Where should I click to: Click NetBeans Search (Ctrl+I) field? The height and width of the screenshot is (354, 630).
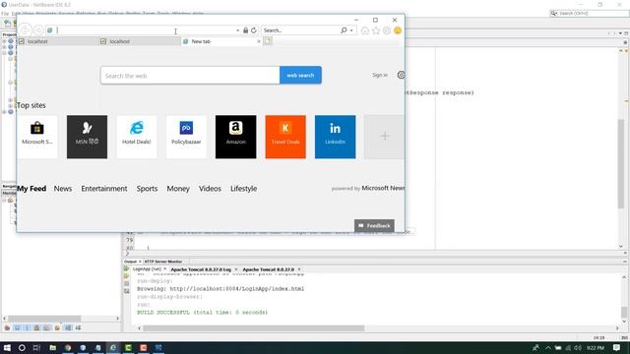point(589,13)
